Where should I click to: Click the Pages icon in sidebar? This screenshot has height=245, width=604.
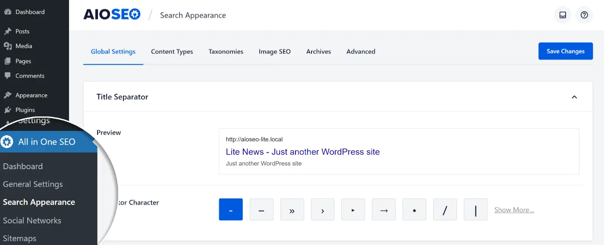(x=7, y=61)
